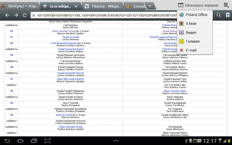The height and width of the screenshot is (145, 232).
Task: Go back to the previous page
Action: [7, 15]
